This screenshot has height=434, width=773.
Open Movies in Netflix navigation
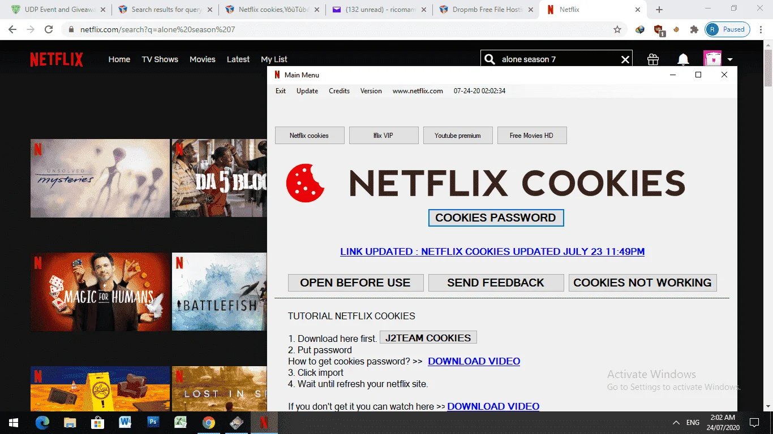point(203,59)
